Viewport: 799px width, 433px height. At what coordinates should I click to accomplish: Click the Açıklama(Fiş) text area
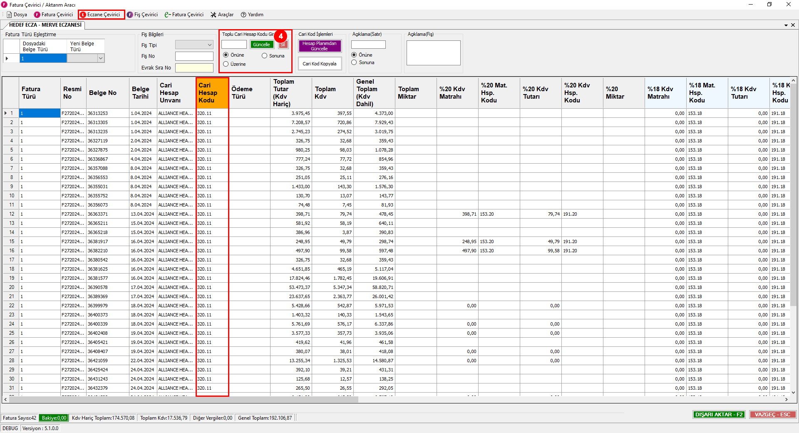433,53
